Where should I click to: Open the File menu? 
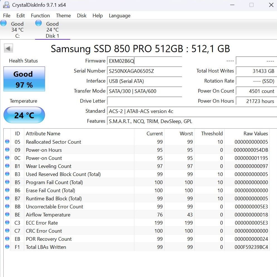7,16
